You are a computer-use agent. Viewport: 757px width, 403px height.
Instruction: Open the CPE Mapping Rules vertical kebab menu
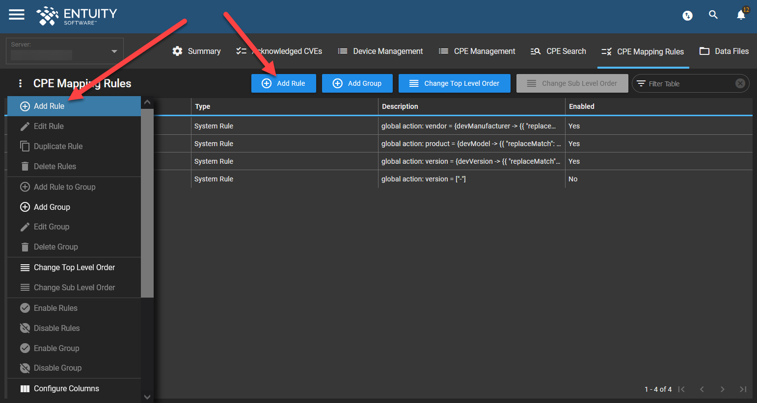20,83
